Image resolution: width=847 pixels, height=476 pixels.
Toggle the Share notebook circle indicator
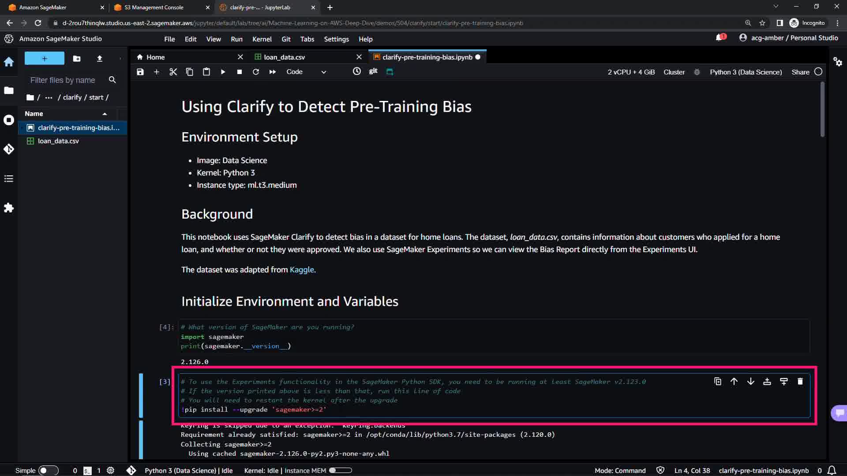(818, 72)
